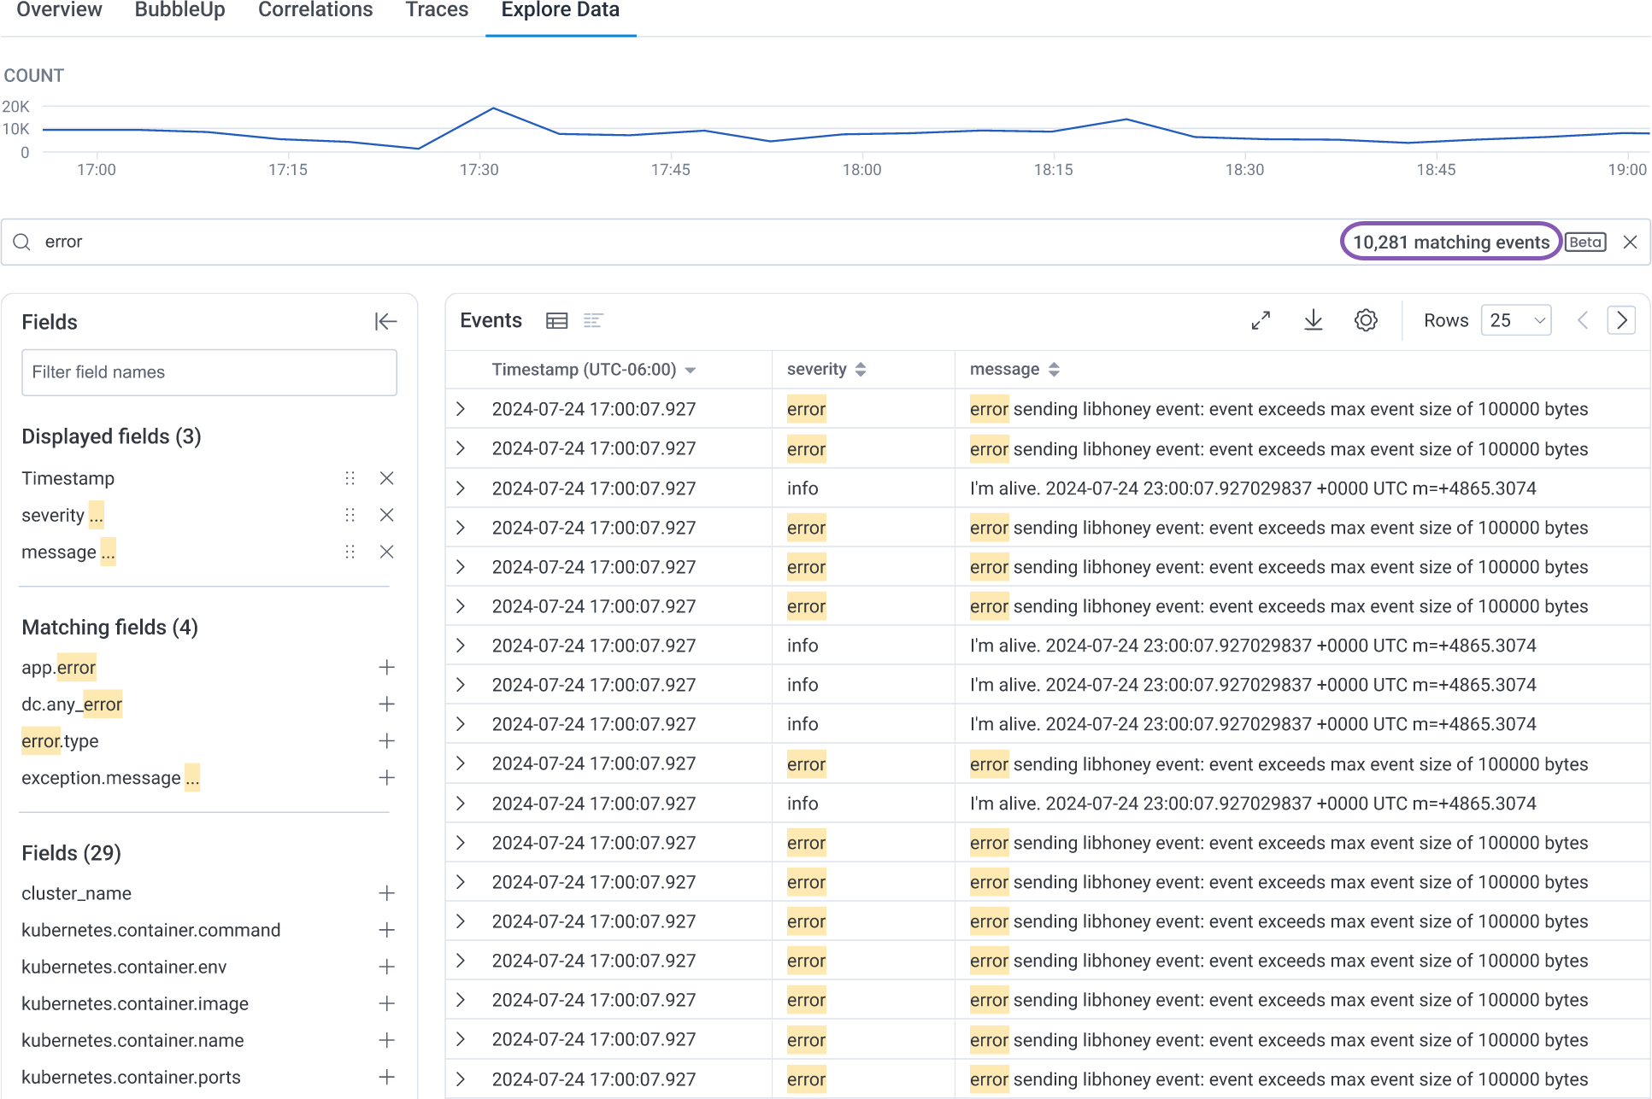Toggle the Timestamp column sort order

(x=691, y=370)
